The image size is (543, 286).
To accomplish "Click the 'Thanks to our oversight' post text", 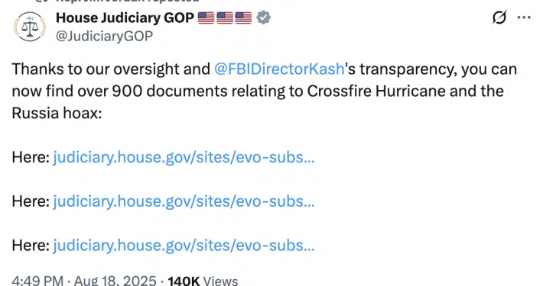I will (264, 92).
